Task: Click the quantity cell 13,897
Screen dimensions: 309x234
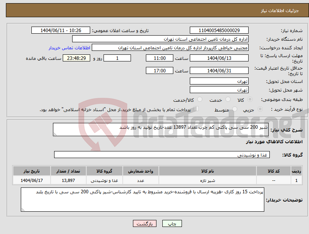Action: point(68,180)
